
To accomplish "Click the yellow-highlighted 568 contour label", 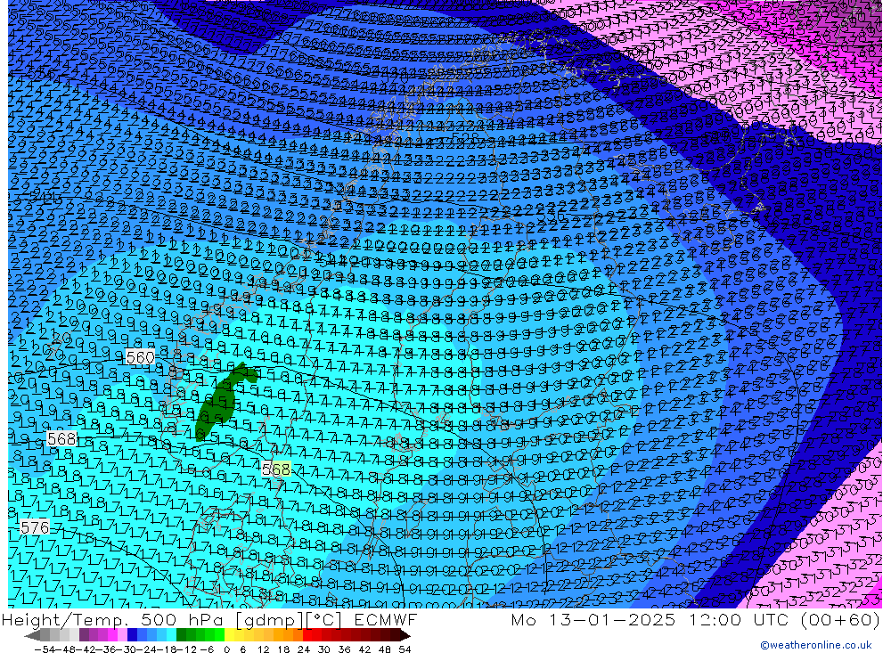I will 276,469.
